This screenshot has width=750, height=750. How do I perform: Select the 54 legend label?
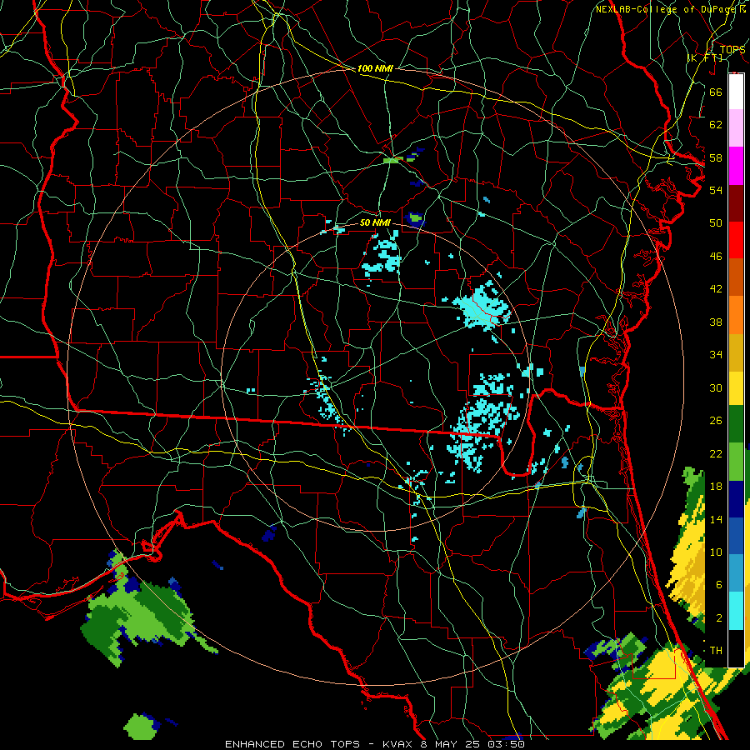[716, 190]
